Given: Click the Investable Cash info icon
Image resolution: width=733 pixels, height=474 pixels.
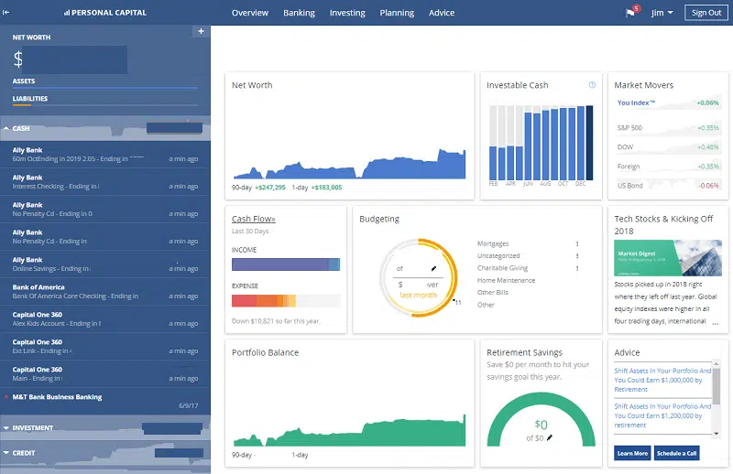Looking at the screenshot, I should coord(592,85).
